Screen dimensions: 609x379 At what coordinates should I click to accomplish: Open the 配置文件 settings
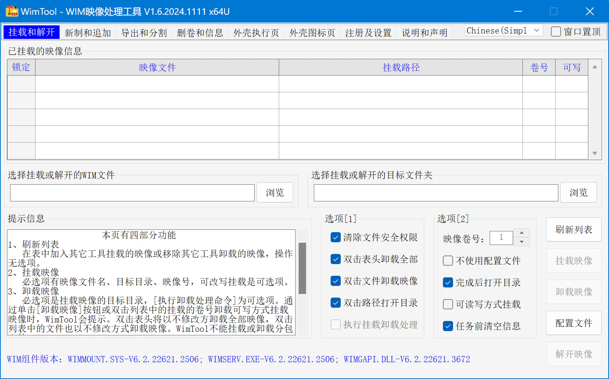point(574,323)
